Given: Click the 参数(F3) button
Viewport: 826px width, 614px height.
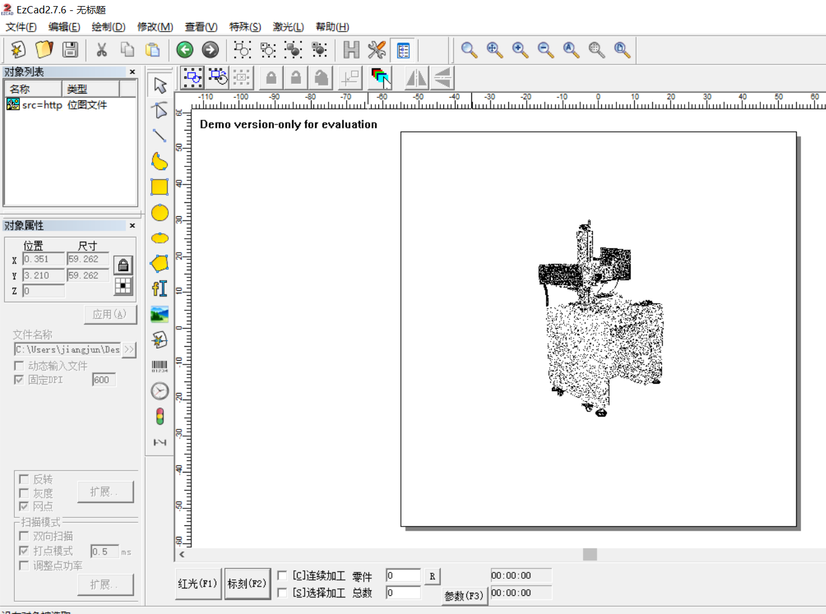Looking at the screenshot, I should pos(465,596).
